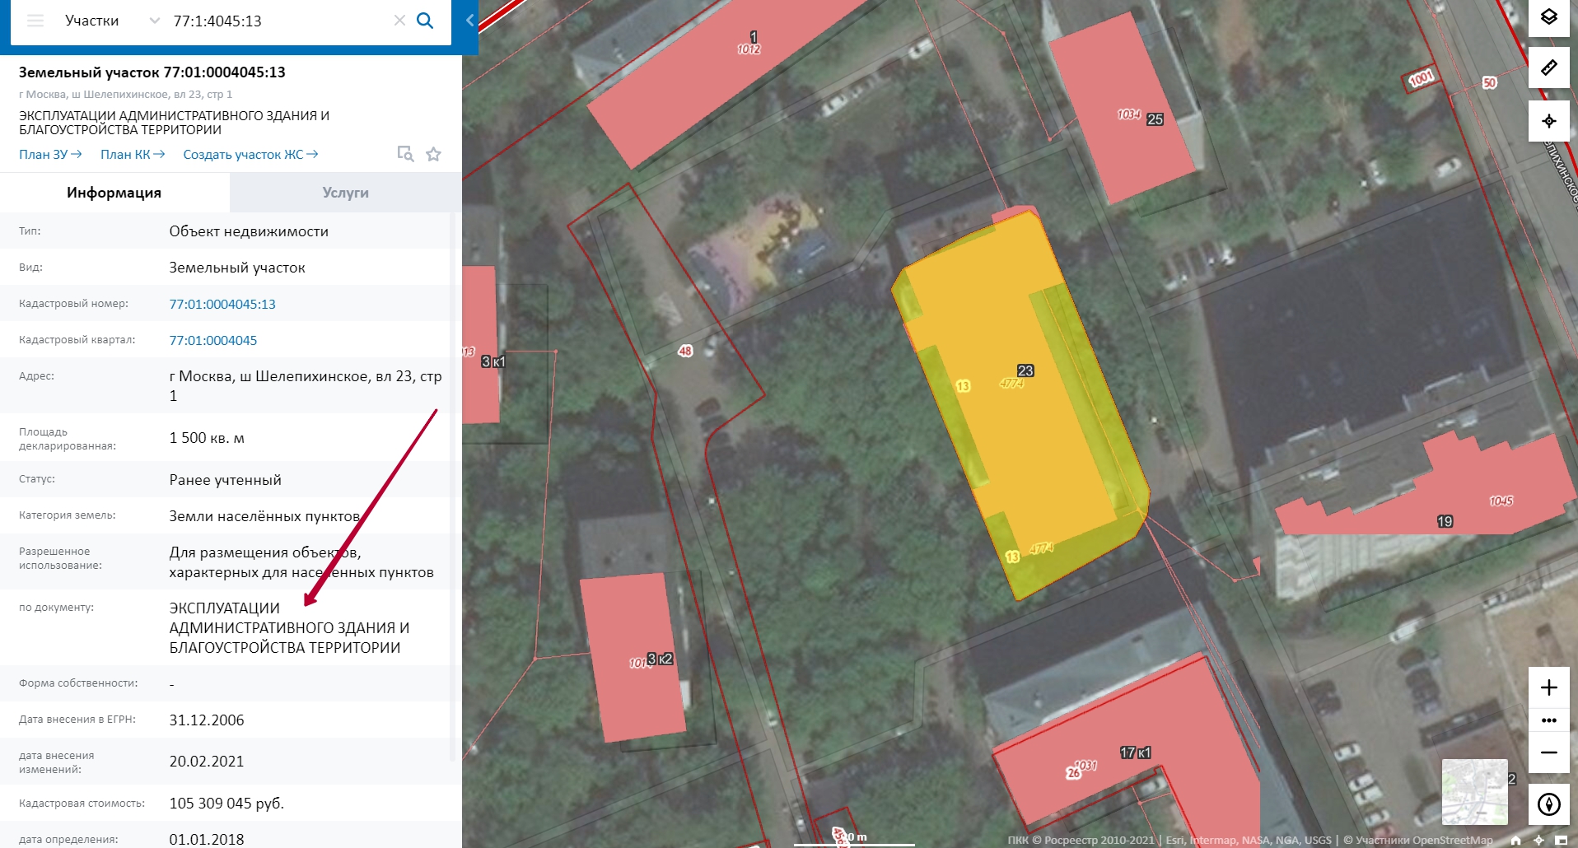Open the map layers panel
Screen dimensions: 1578x848
pos(1548,17)
